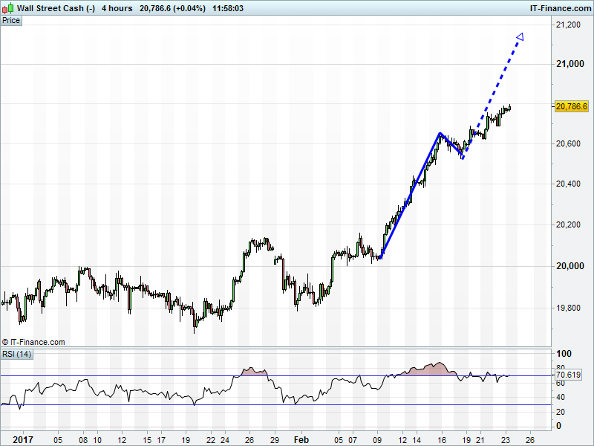Viewport: 594px width, 446px height.
Task: Click the 'Wall Street Cash (-)' instrument title
Action: (x=56, y=8)
